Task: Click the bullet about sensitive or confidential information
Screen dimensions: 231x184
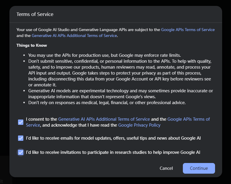Action: coord(120,73)
